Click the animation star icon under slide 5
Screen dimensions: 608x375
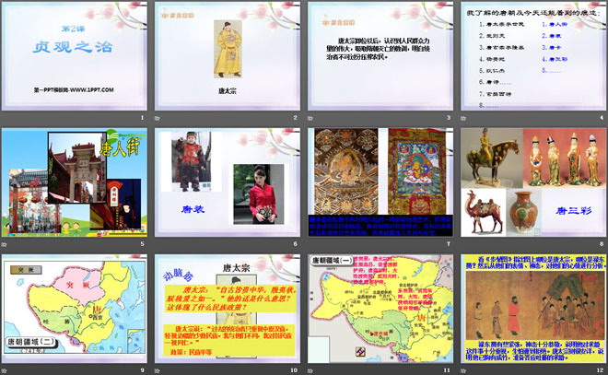click(x=5, y=244)
